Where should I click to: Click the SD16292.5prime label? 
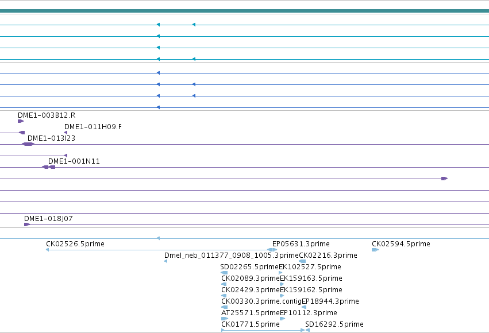(x=334, y=324)
